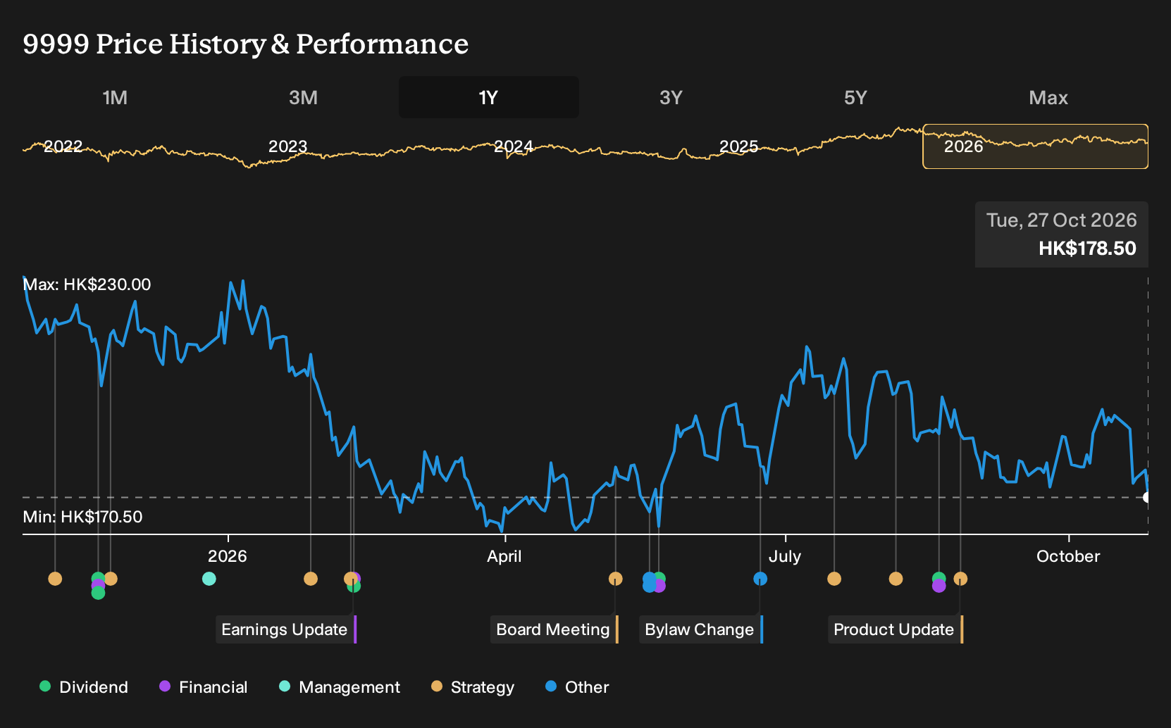Click the leftmost Strategy event dot
1171x728 pixels.
point(55,579)
